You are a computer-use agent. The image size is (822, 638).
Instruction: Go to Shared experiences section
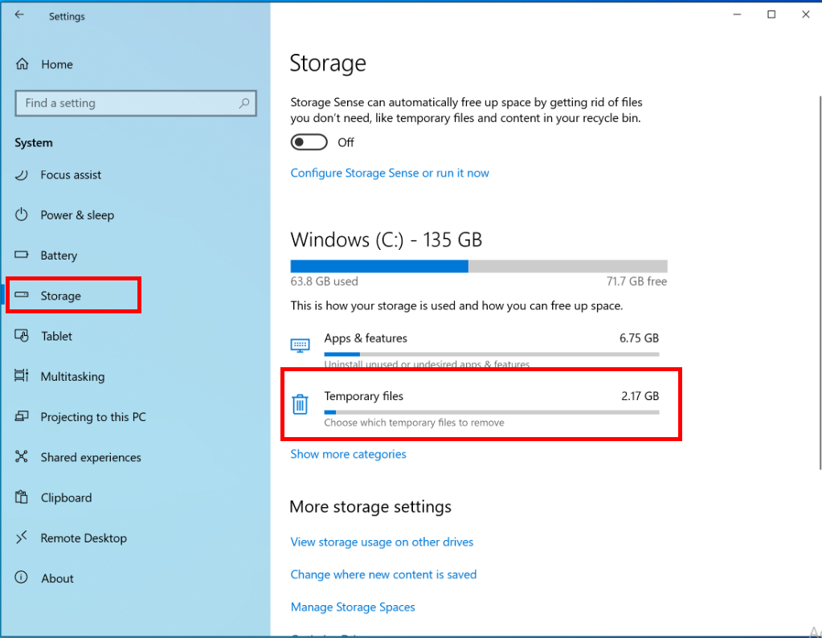[91, 458]
